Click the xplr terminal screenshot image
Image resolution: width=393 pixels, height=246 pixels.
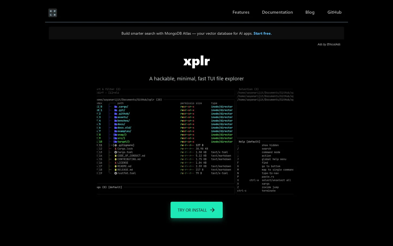tap(195, 141)
